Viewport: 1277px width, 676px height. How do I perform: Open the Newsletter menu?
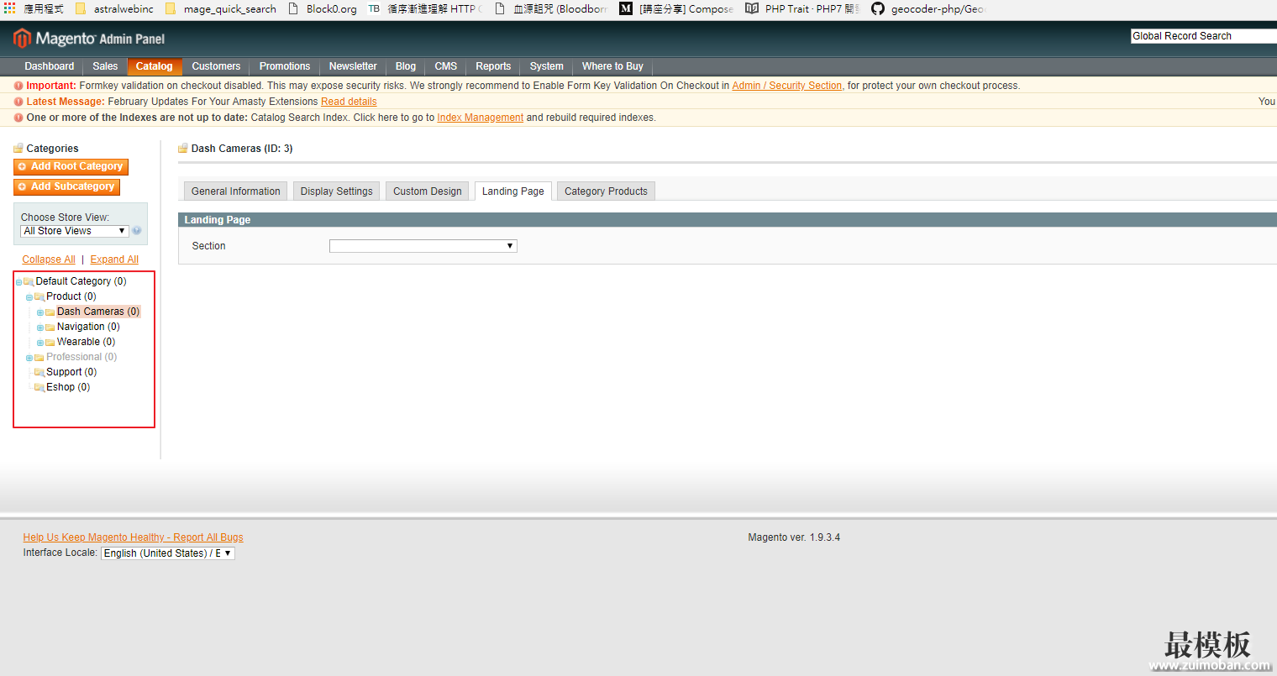click(x=353, y=66)
